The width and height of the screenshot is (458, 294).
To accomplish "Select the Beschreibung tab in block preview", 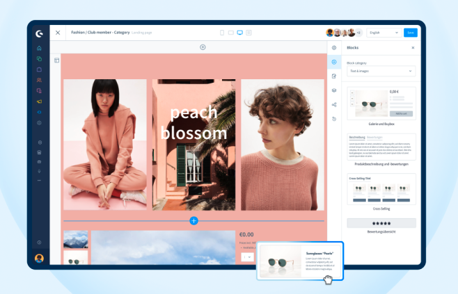I will (x=356, y=138).
